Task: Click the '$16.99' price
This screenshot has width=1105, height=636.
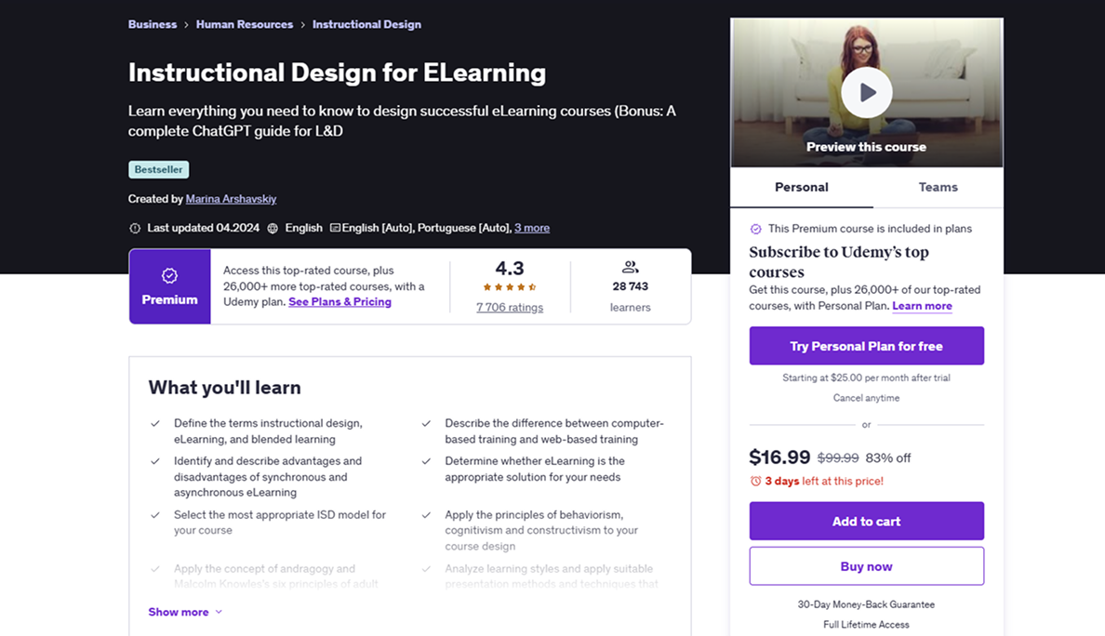Action: (779, 457)
